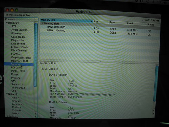
Task: Click sidebar scroll down arrow
Action: (35, 116)
